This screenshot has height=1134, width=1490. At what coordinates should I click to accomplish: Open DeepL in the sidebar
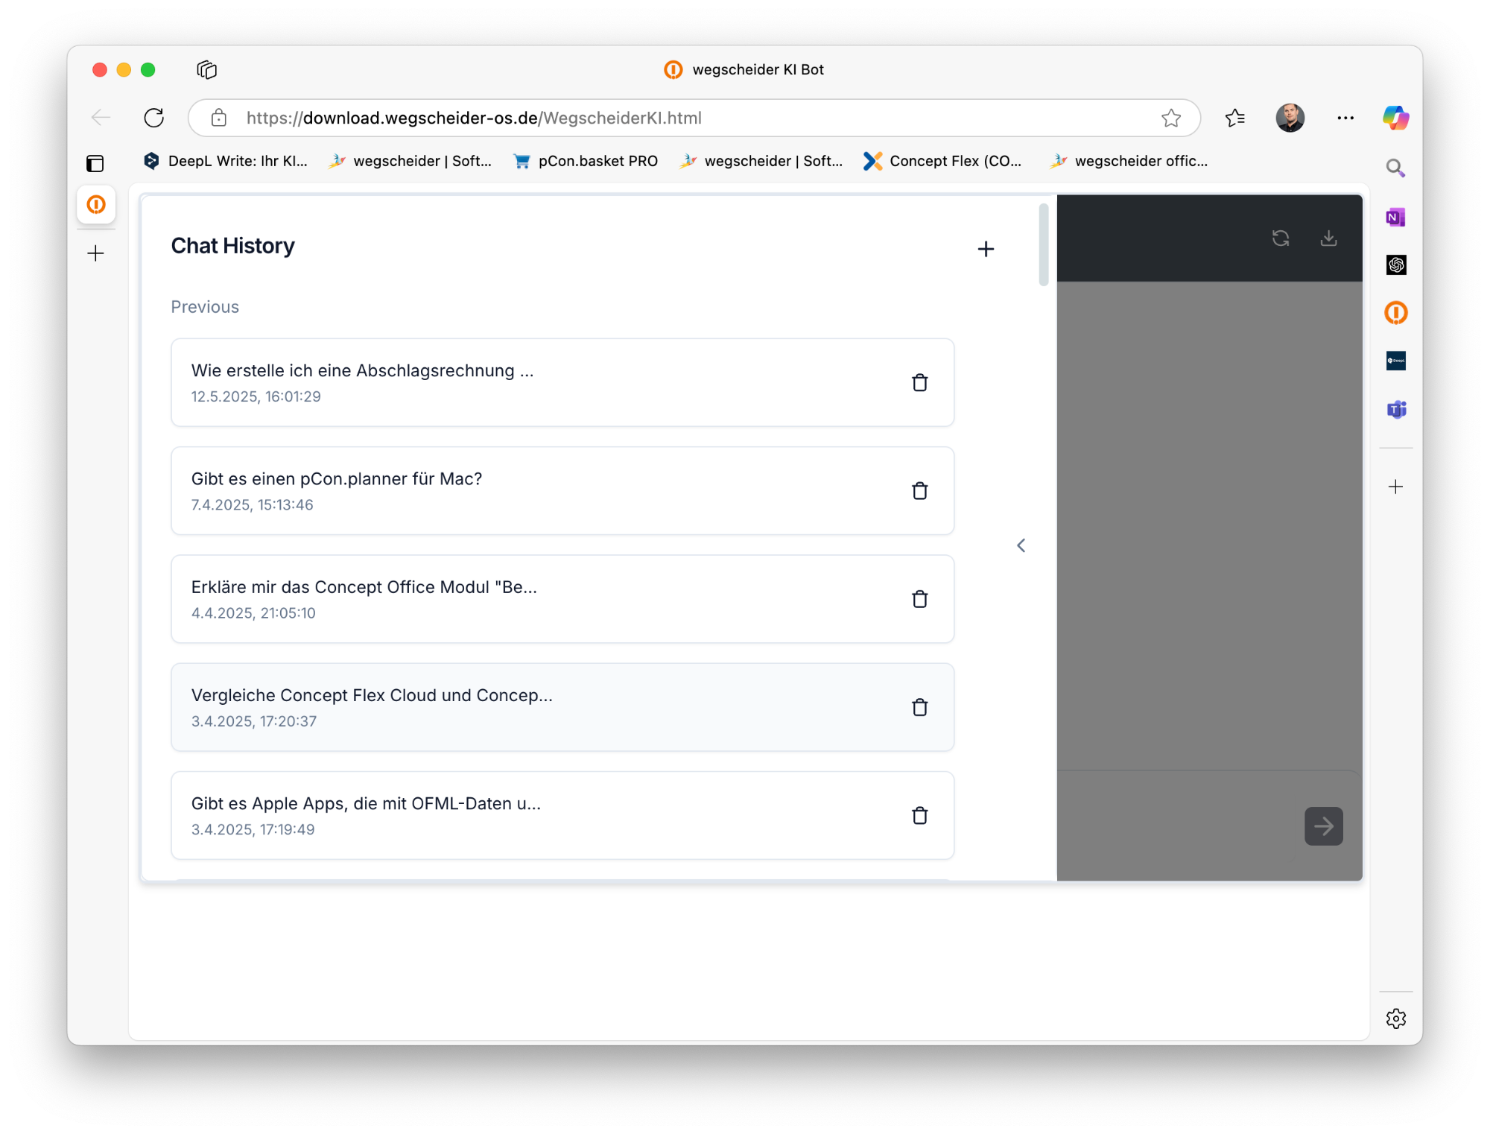pos(1395,361)
